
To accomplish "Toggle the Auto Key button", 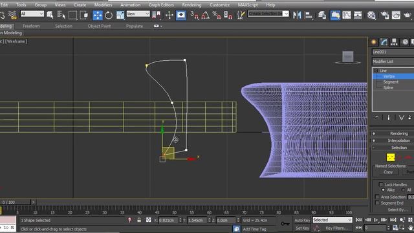I will click(x=302, y=220).
